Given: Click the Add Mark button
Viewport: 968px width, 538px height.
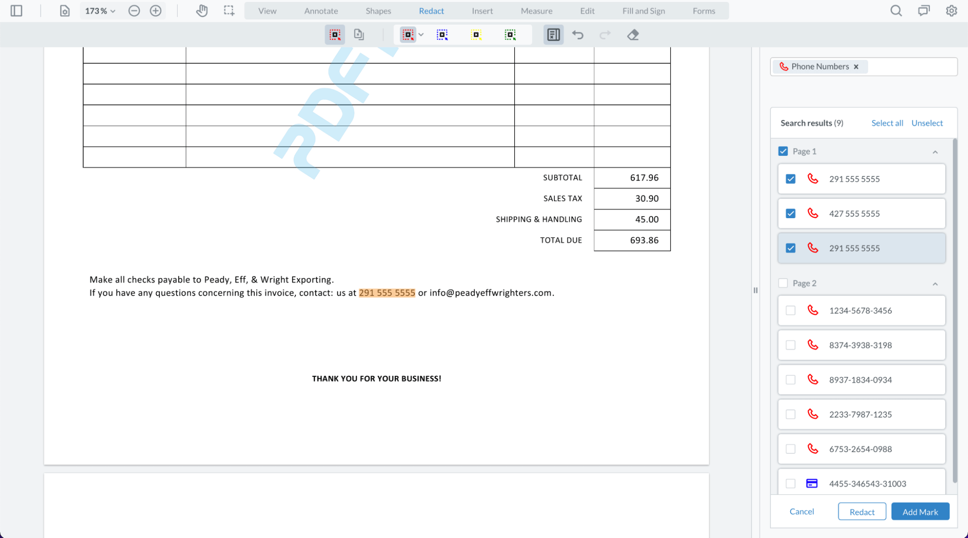Looking at the screenshot, I should (920, 511).
